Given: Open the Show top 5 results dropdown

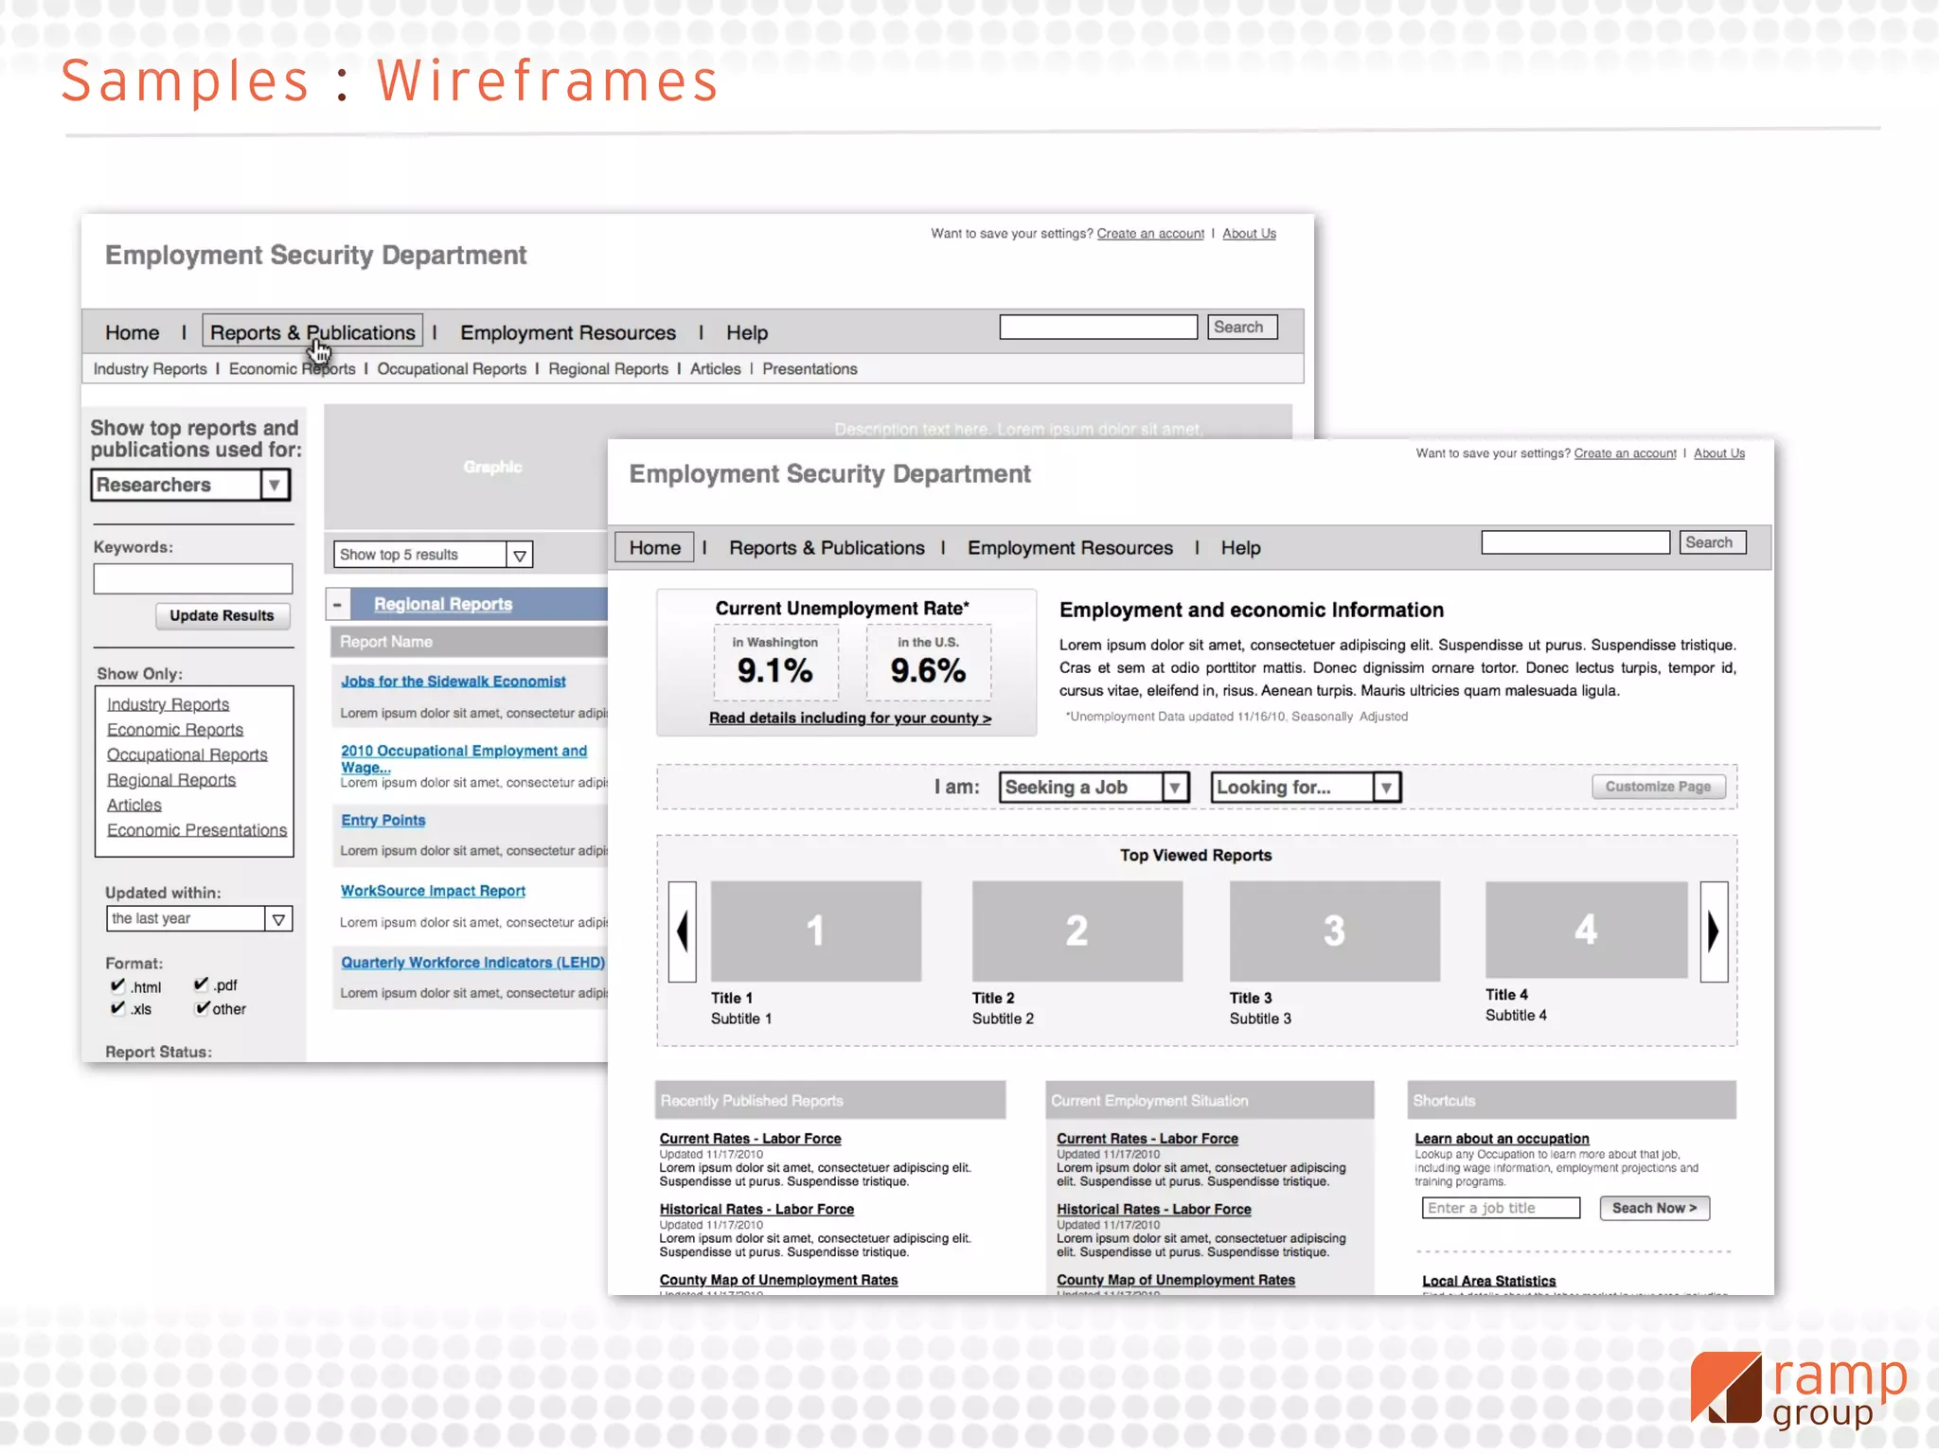Looking at the screenshot, I should (433, 555).
